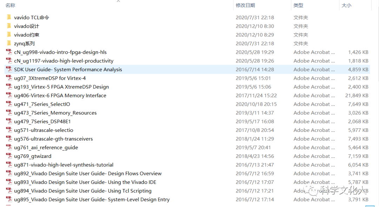Click PDF icon of SDK User Guide file
The height and width of the screenshot is (207, 379).
tap(9, 69)
